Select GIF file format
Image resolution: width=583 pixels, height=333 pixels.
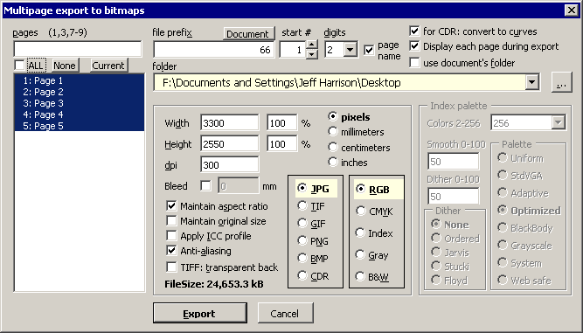(302, 223)
